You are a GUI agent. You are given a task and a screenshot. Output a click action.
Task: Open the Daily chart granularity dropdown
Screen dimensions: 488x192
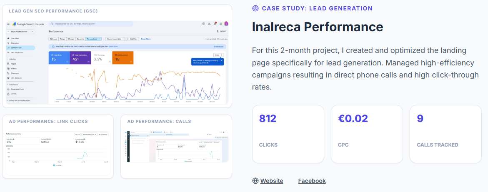click(x=218, y=55)
